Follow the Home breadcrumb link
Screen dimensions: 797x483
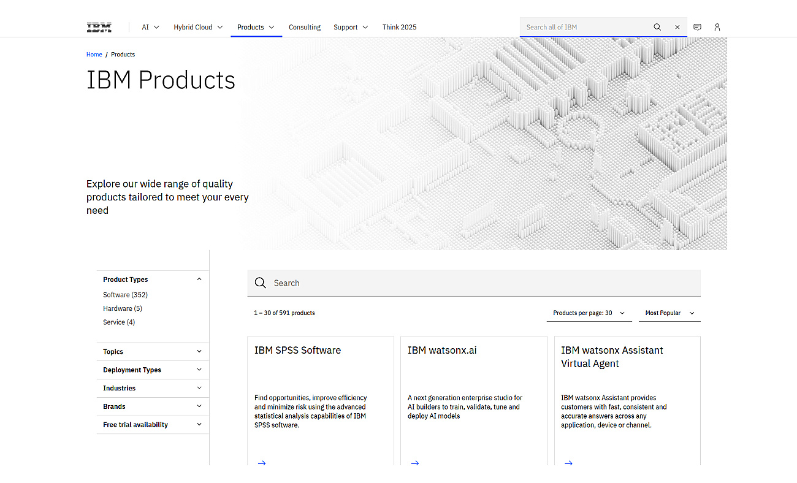coord(94,55)
